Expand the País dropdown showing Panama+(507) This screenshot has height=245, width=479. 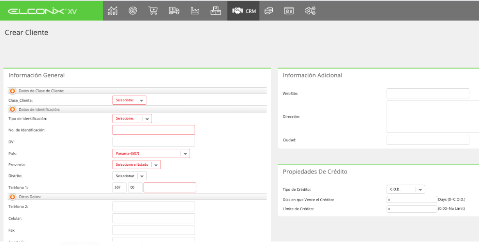pos(151,154)
